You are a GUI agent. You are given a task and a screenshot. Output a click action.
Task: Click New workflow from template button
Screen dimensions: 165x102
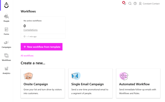42,47
